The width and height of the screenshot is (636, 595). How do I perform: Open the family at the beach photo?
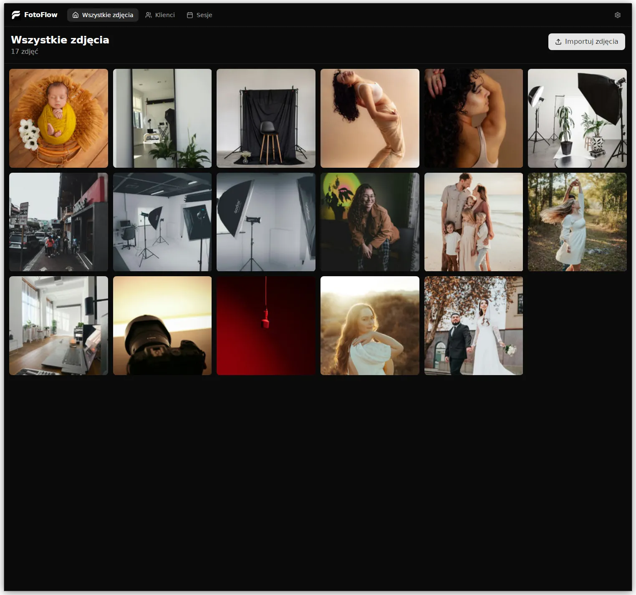(473, 222)
